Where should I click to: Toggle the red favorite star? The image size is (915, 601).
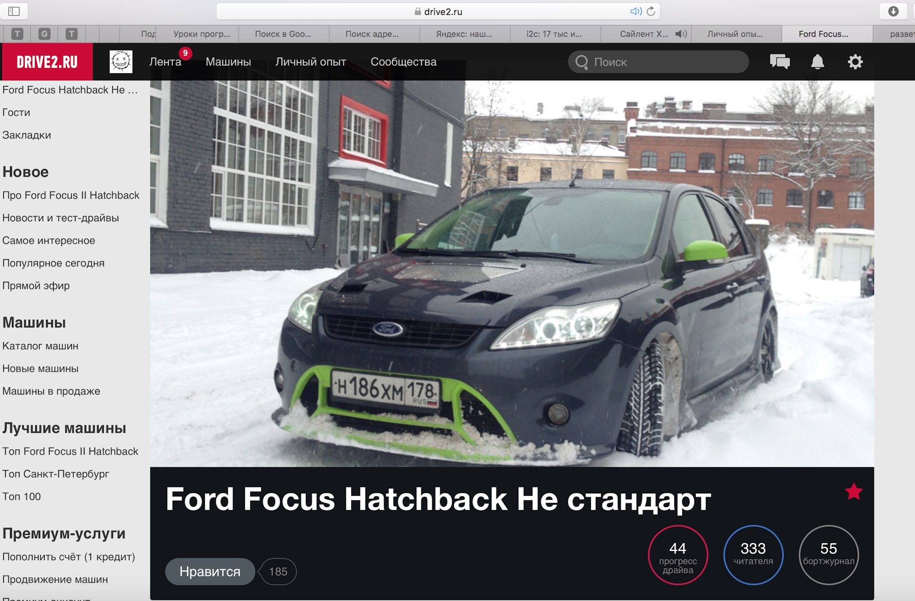pyautogui.click(x=854, y=492)
